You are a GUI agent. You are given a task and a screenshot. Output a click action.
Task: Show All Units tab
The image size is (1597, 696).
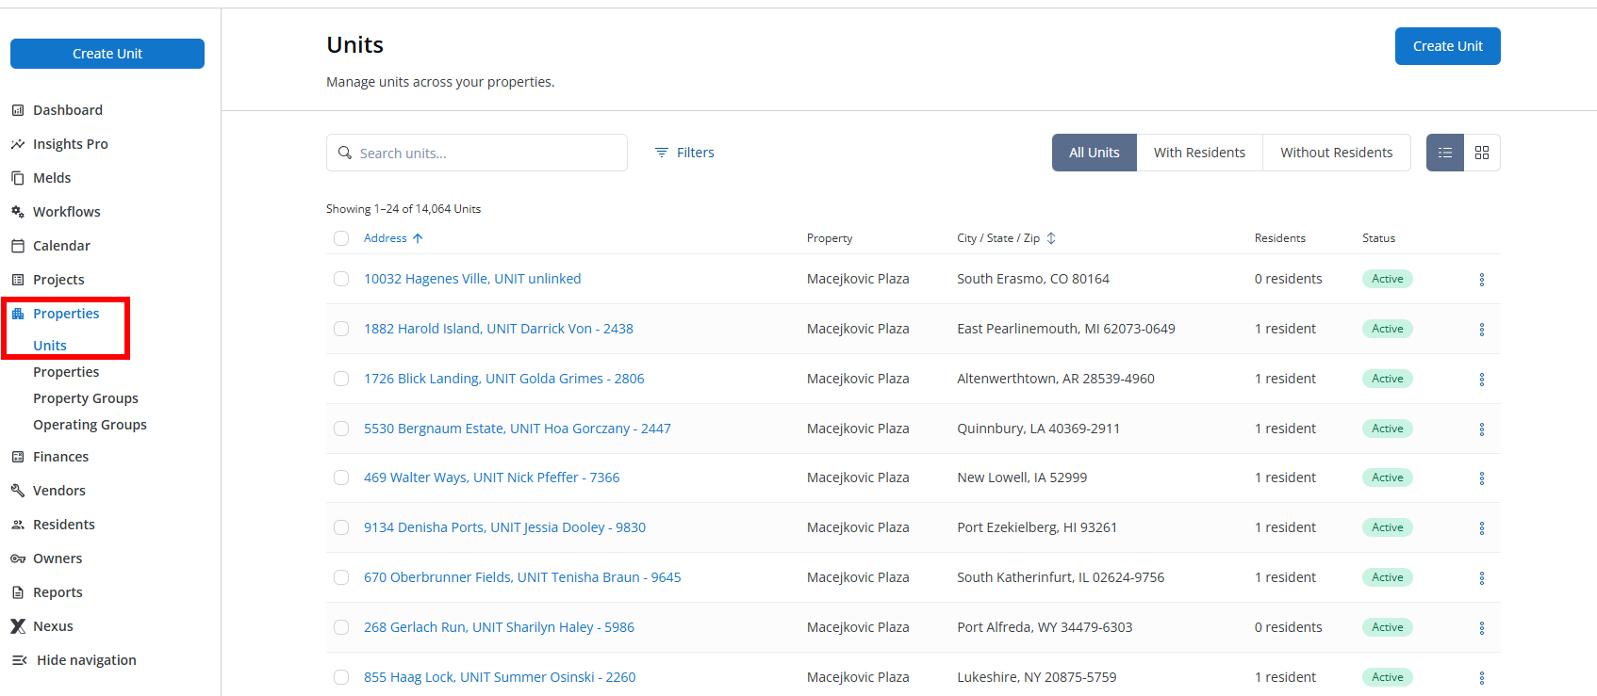1095,153
